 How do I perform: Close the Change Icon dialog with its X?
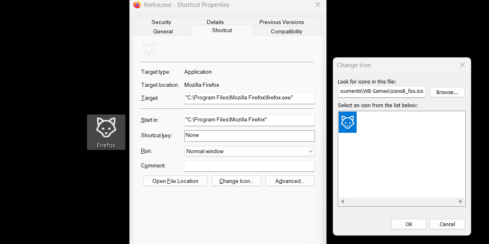click(x=462, y=65)
